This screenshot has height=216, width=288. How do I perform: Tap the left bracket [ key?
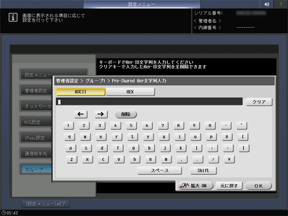point(243,137)
